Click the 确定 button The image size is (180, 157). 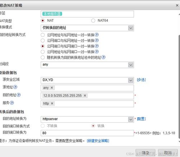145,153
